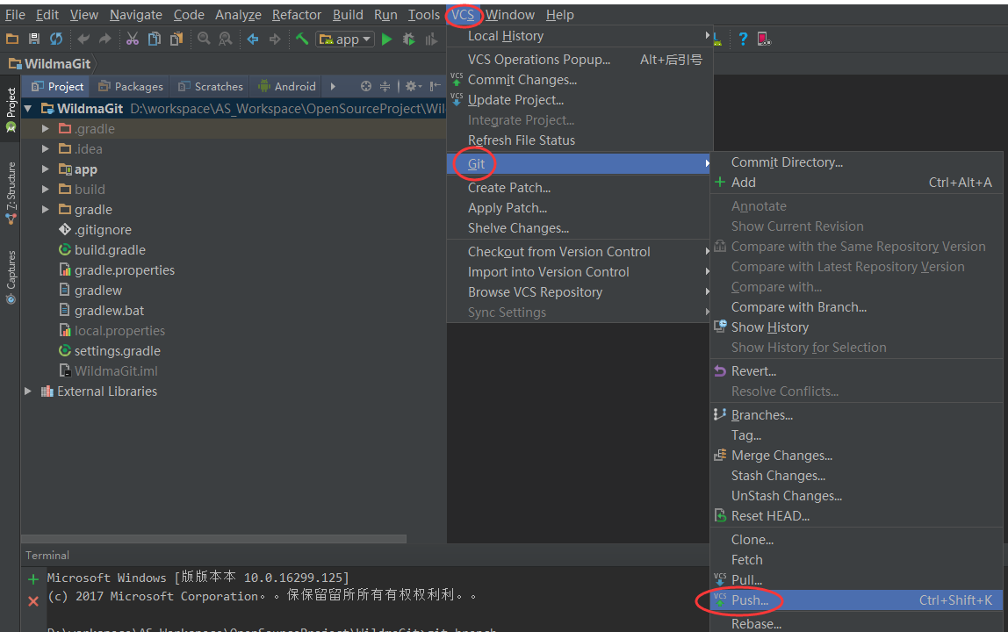This screenshot has height=632, width=1008.
Task: Switch to the Packages tab
Action: (x=131, y=86)
